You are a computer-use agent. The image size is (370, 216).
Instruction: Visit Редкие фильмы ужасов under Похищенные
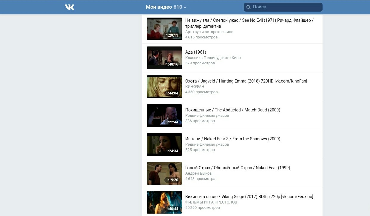point(207,116)
